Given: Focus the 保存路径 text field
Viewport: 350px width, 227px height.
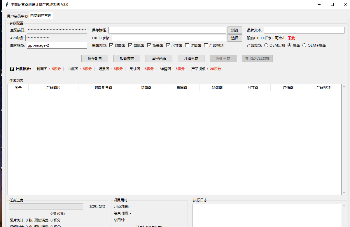Looking at the screenshot, I should pos(167,30).
